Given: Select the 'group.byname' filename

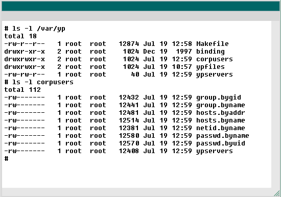Looking at the screenshot, I should click(220, 105).
